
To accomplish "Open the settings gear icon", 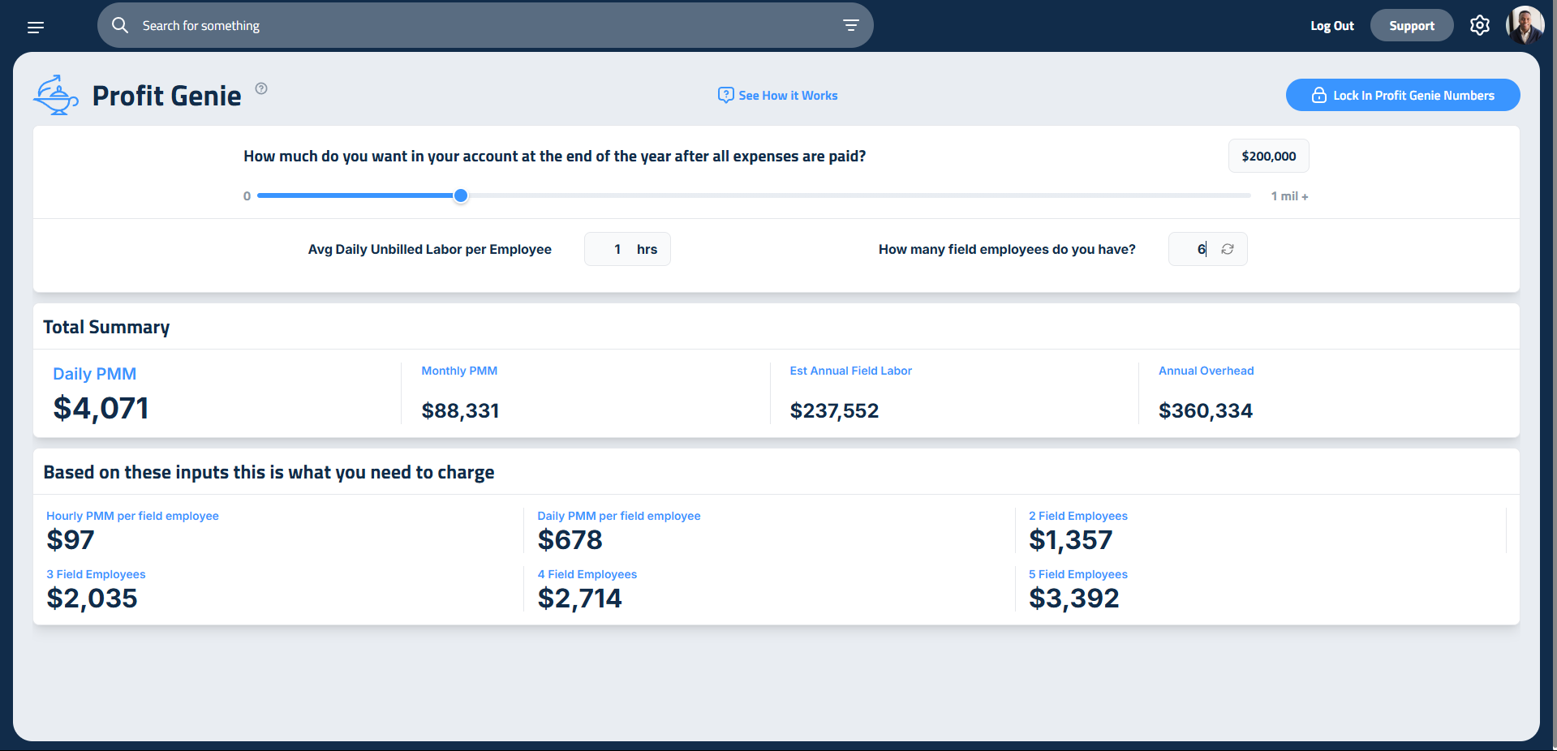I will [x=1479, y=26].
